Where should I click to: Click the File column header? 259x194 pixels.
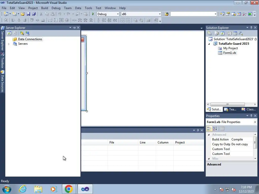[123, 142]
